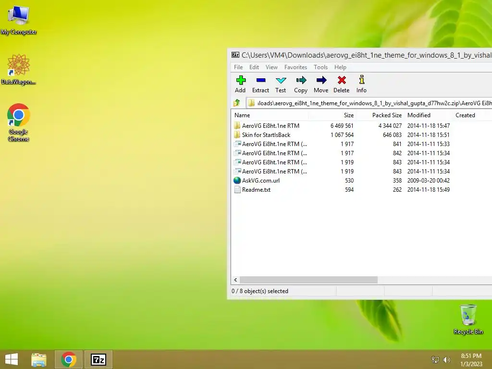
Task: Open the volume speaker tray icon
Action: (447, 359)
